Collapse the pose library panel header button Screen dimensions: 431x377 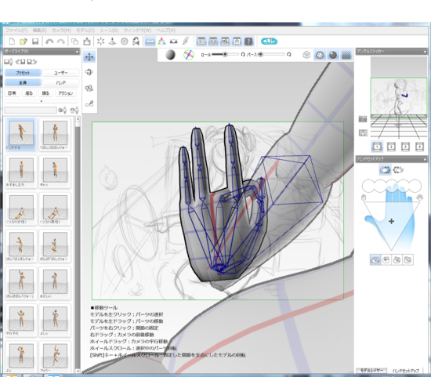[77, 52]
